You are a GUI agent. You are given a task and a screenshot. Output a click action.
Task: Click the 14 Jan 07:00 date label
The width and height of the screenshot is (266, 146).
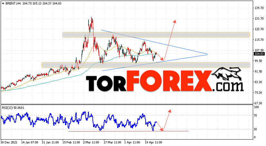[30, 142]
